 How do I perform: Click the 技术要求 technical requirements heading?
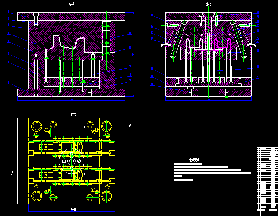(194, 160)
